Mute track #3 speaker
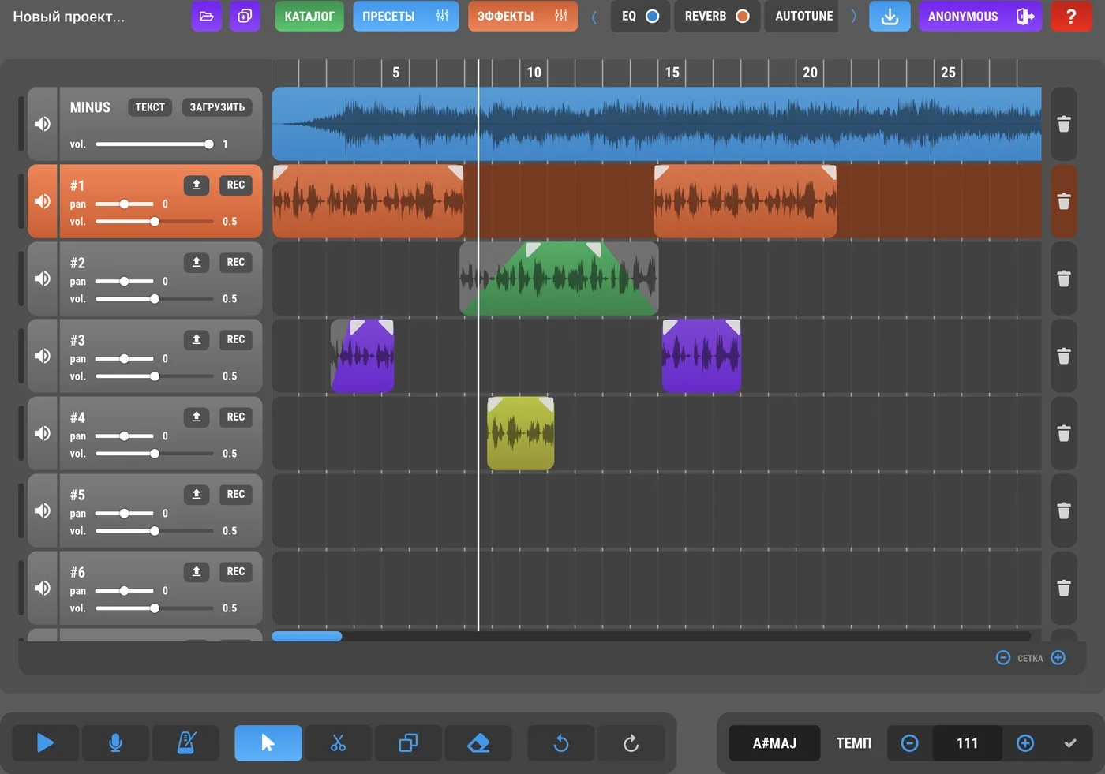 tap(43, 356)
